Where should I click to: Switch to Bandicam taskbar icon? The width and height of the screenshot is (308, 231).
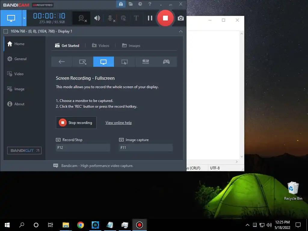tap(140, 225)
